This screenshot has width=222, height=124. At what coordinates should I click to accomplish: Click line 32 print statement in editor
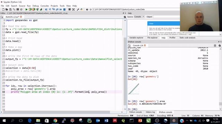point(59,92)
